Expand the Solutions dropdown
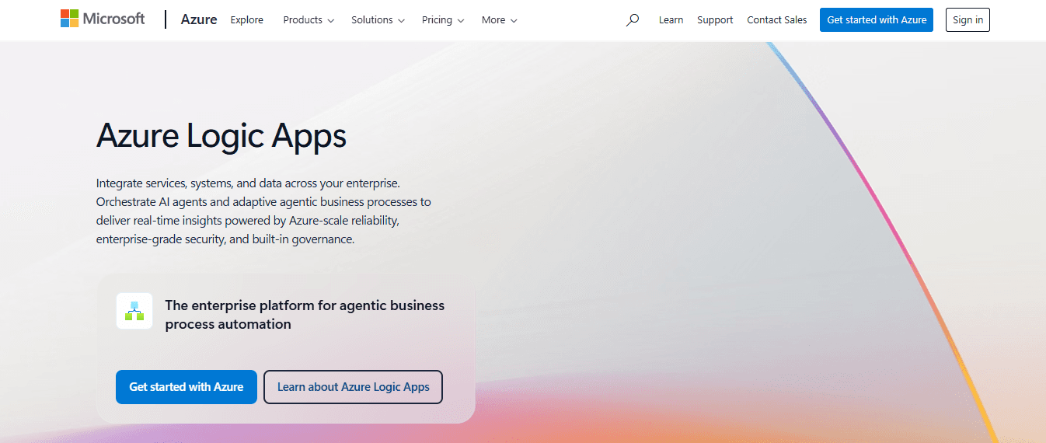 [378, 20]
